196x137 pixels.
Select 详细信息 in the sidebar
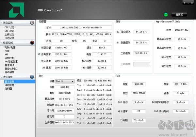9,85
